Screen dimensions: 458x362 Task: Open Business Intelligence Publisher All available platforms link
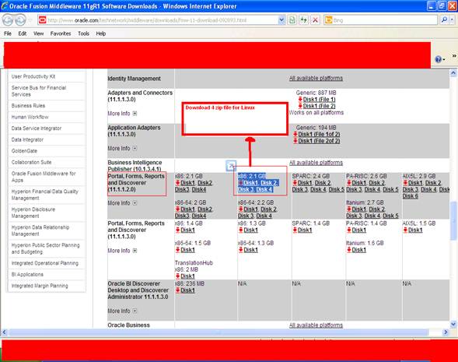coord(316,163)
